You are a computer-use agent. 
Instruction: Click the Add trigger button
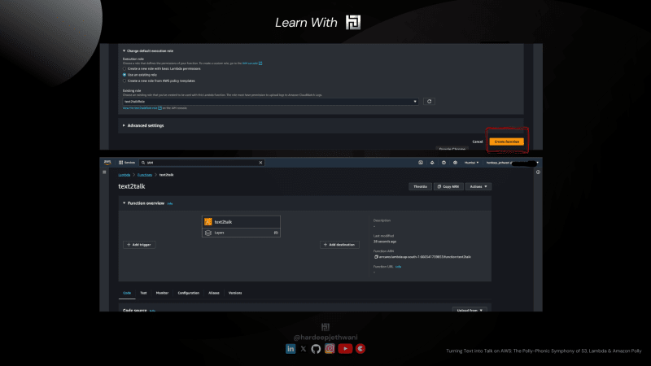pos(139,245)
